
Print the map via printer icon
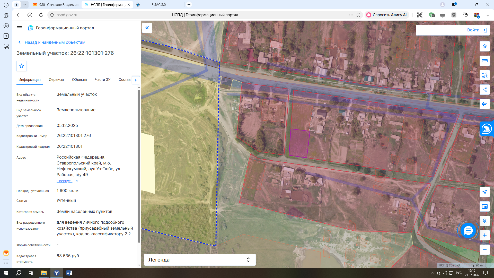tap(484, 104)
